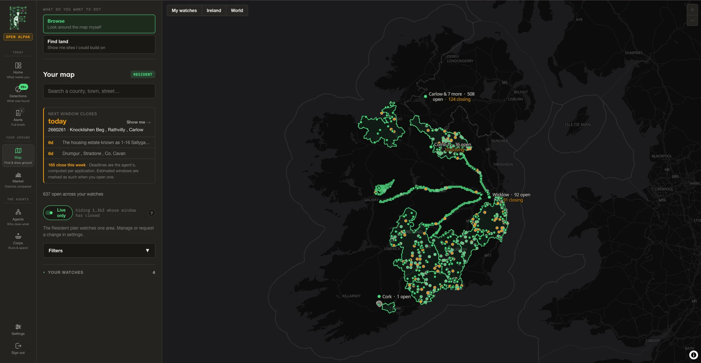Click 2660261 Knocklishen Beg Rathvilly entry
Screen dimensions: 701x363
click(x=96, y=130)
